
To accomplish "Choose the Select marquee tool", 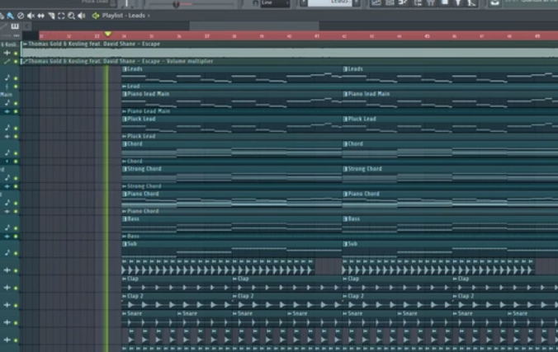I will point(61,16).
